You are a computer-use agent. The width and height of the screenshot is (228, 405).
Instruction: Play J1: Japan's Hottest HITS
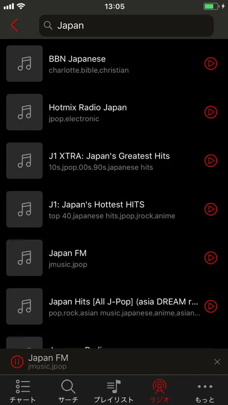click(211, 209)
